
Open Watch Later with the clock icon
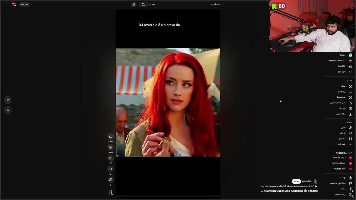(x=344, y=97)
